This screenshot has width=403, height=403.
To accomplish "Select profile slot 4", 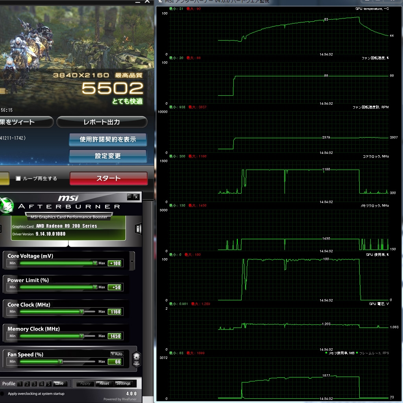I will 42,384.
